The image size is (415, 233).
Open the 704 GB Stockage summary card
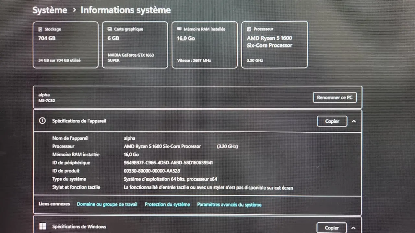[x=65, y=45]
